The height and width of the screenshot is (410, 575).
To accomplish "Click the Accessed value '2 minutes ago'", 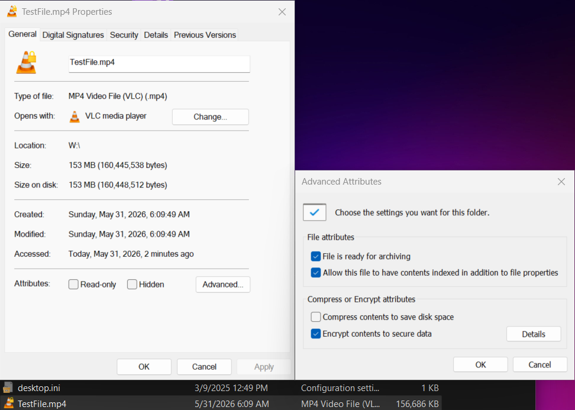I will click(x=131, y=254).
